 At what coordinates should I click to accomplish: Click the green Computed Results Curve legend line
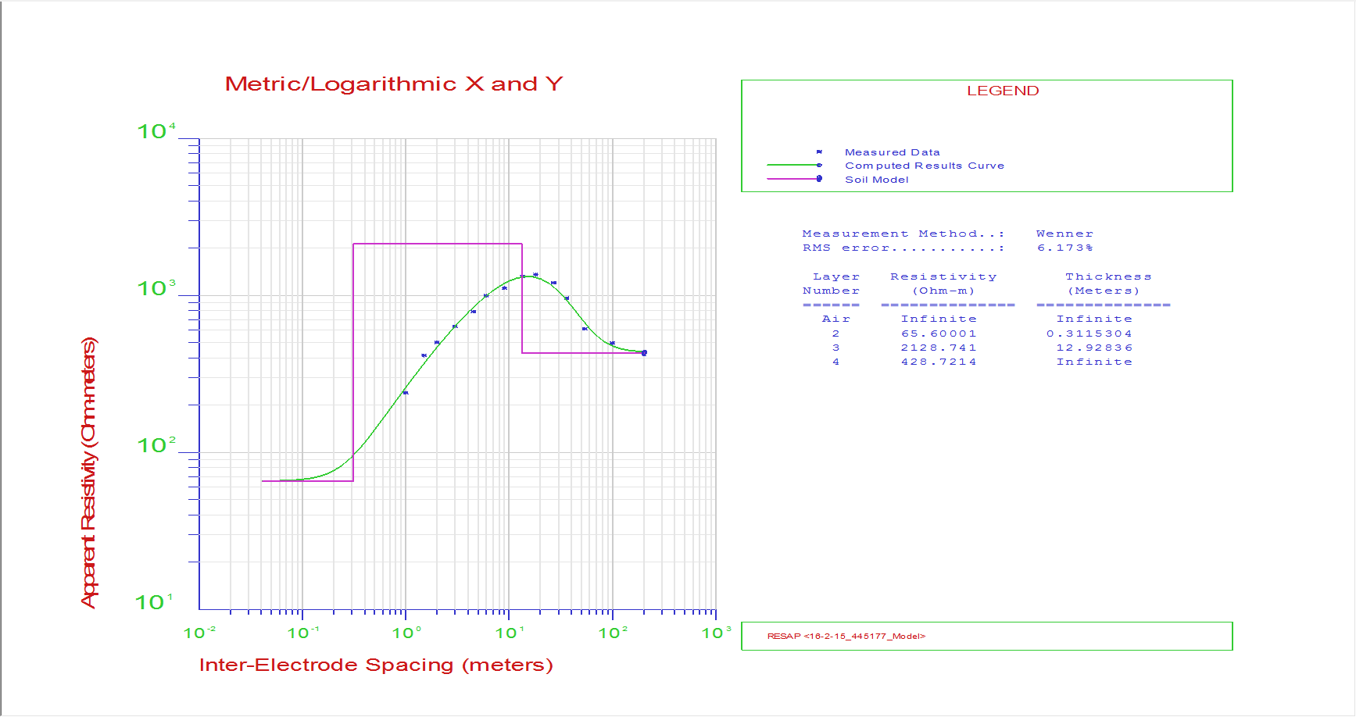pos(792,166)
